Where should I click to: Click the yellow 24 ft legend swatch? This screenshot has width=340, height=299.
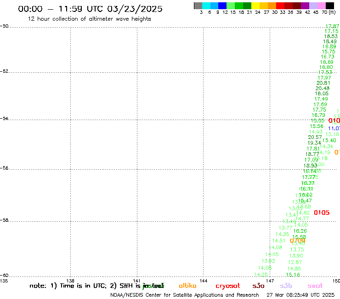click(x=255, y=6)
